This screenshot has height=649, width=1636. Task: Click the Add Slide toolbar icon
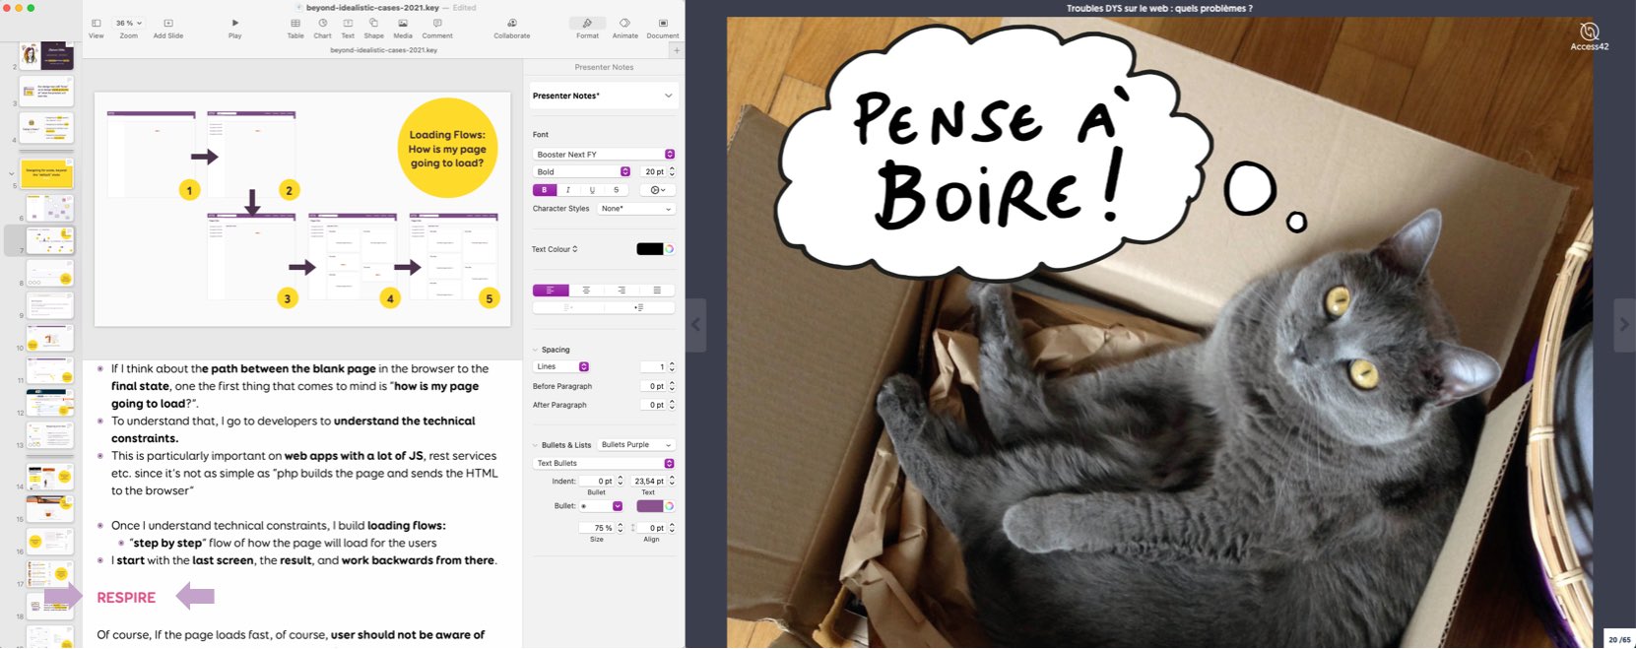[x=167, y=24]
